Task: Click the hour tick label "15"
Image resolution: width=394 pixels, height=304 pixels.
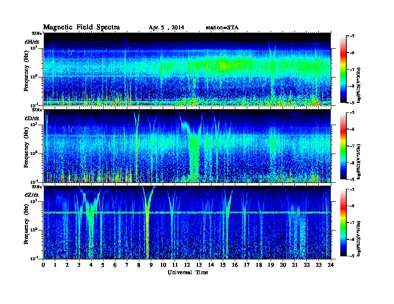Action: pyautogui.click(x=223, y=265)
